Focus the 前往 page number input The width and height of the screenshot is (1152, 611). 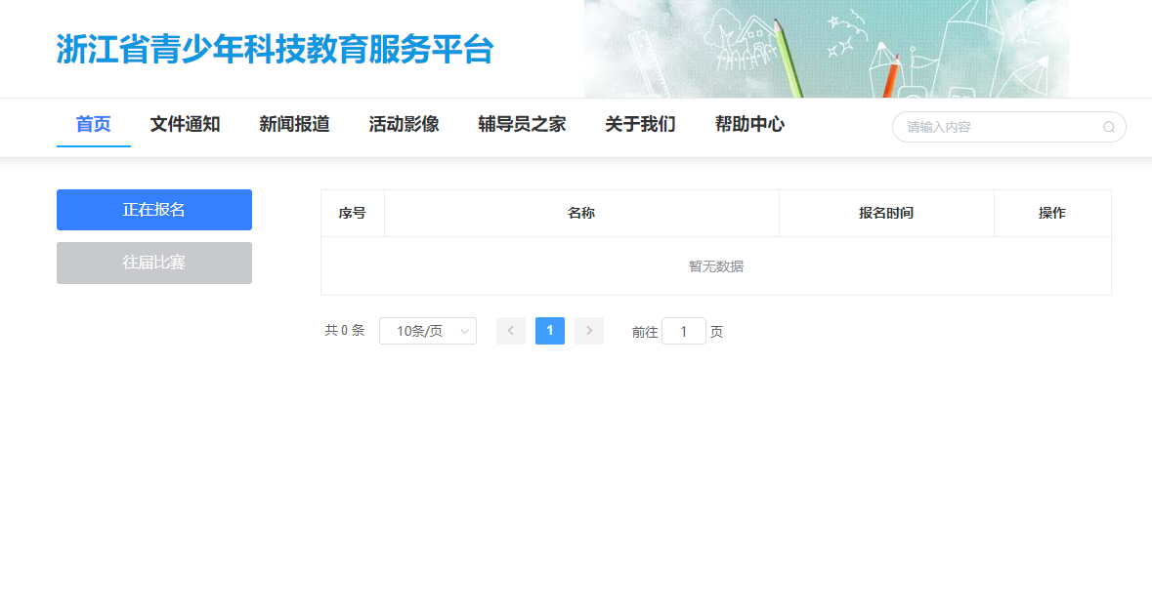[x=683, y=332]
